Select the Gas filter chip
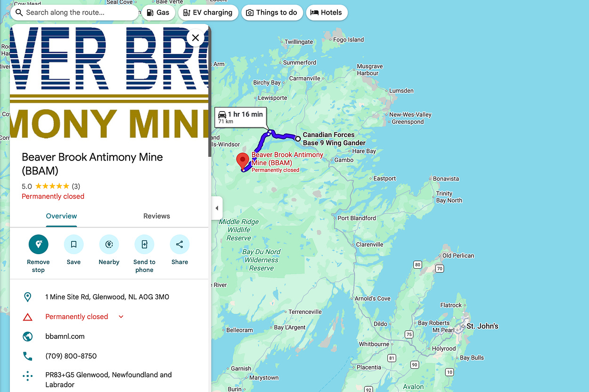Viewport: 589px width, 392px height. coord(158,13)
